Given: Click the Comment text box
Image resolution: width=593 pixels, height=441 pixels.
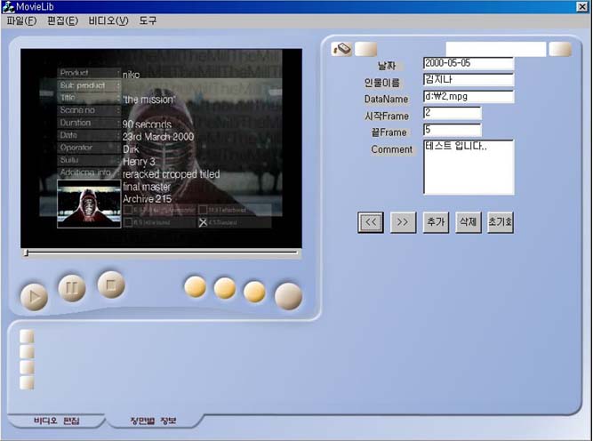Looking at the screenshot, I should [469, 166].
